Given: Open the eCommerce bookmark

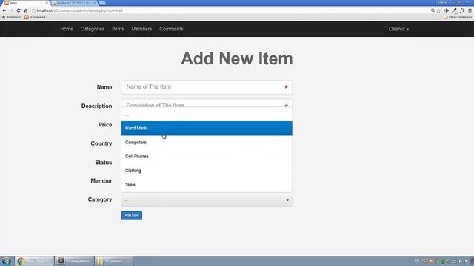Looking at the screenshot, I should click(x=35, y=17).
